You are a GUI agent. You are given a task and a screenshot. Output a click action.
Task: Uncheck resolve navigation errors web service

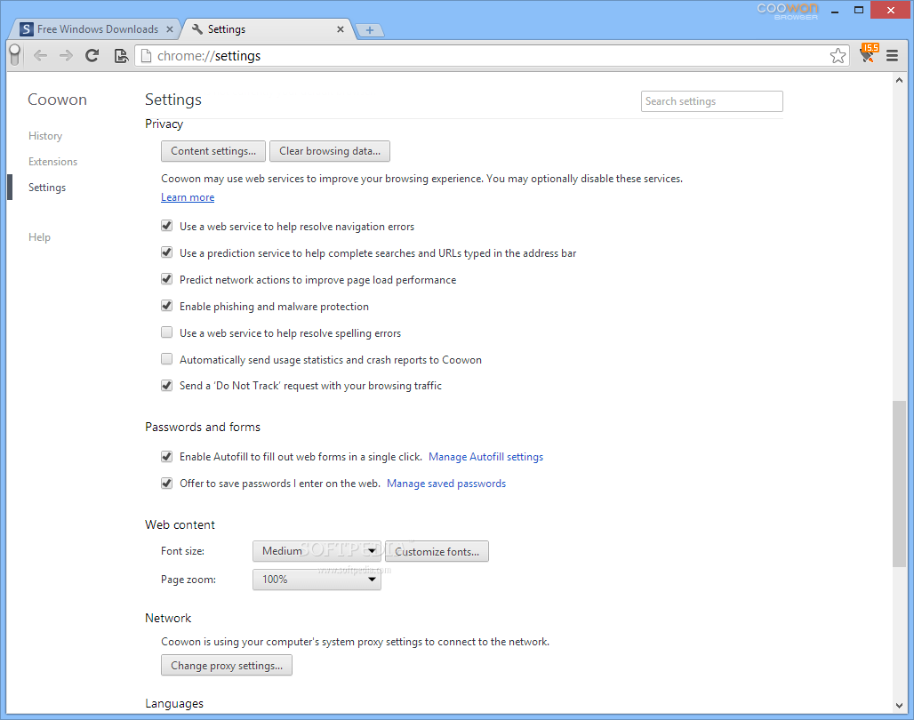167,226
